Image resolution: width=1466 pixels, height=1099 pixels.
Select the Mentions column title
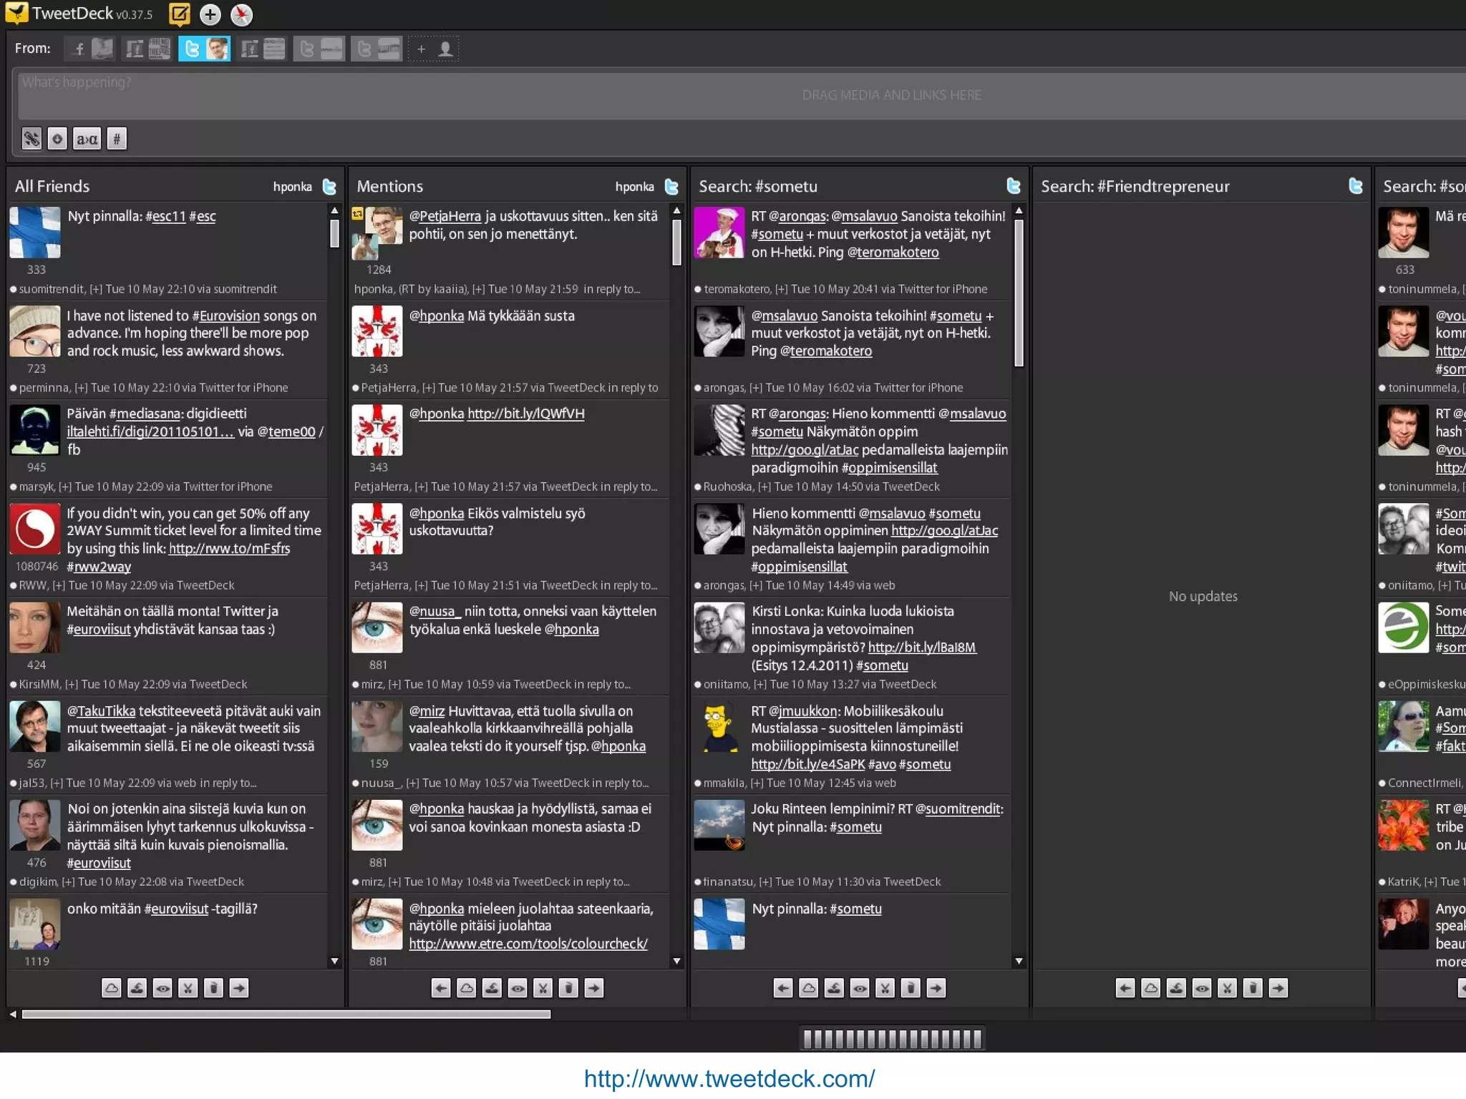pos(390,186)
